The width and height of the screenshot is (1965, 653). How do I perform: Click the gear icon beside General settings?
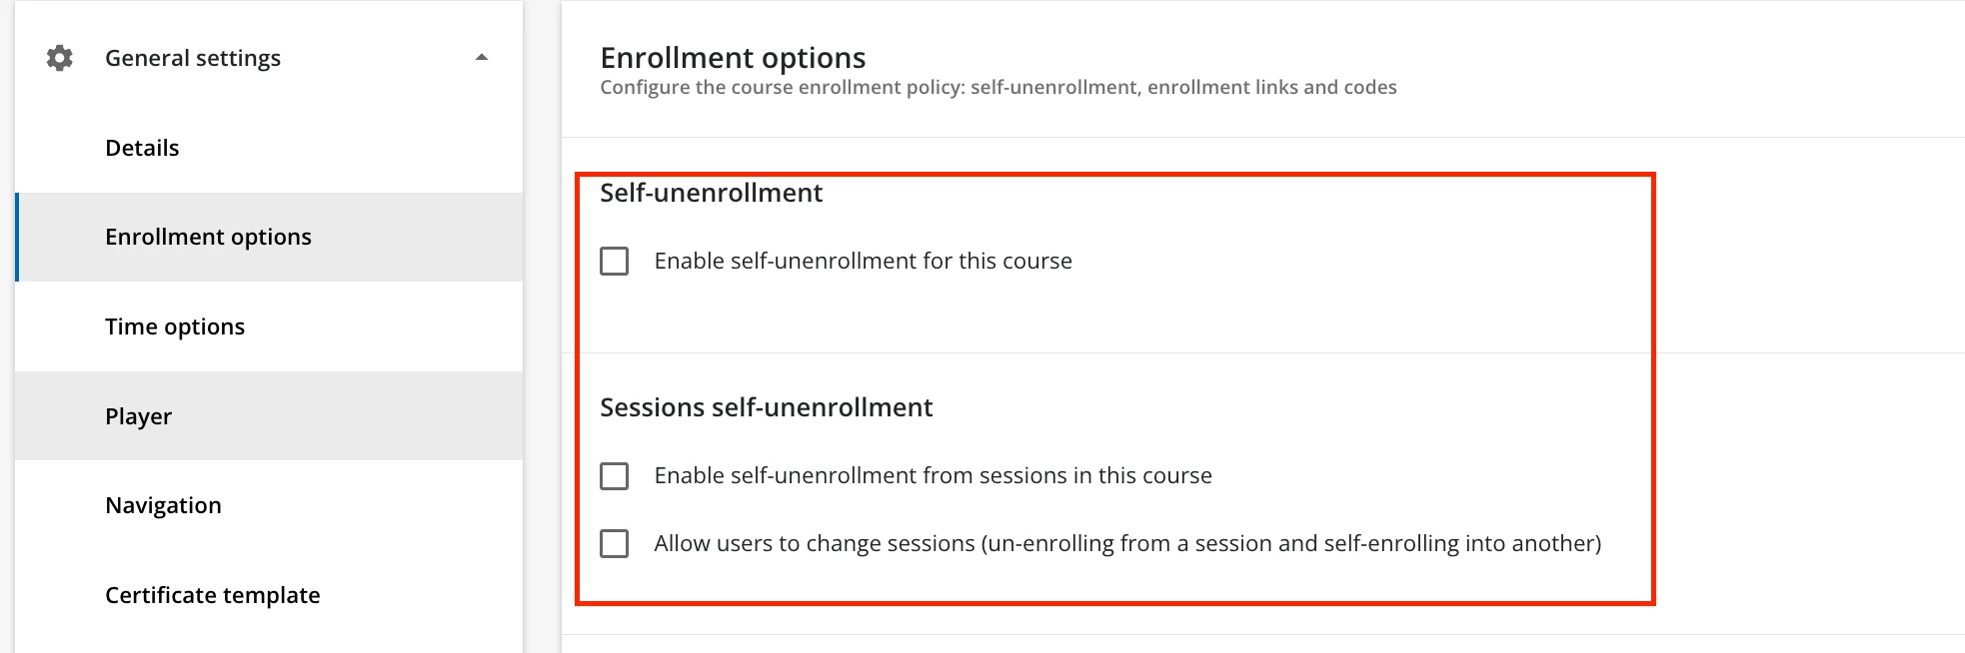point(60,58)
